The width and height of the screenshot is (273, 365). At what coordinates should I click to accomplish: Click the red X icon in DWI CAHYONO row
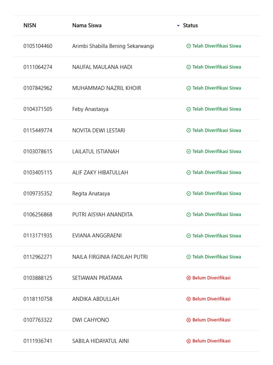[188, 320]
